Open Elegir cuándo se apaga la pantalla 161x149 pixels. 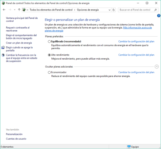pos(19,49)
